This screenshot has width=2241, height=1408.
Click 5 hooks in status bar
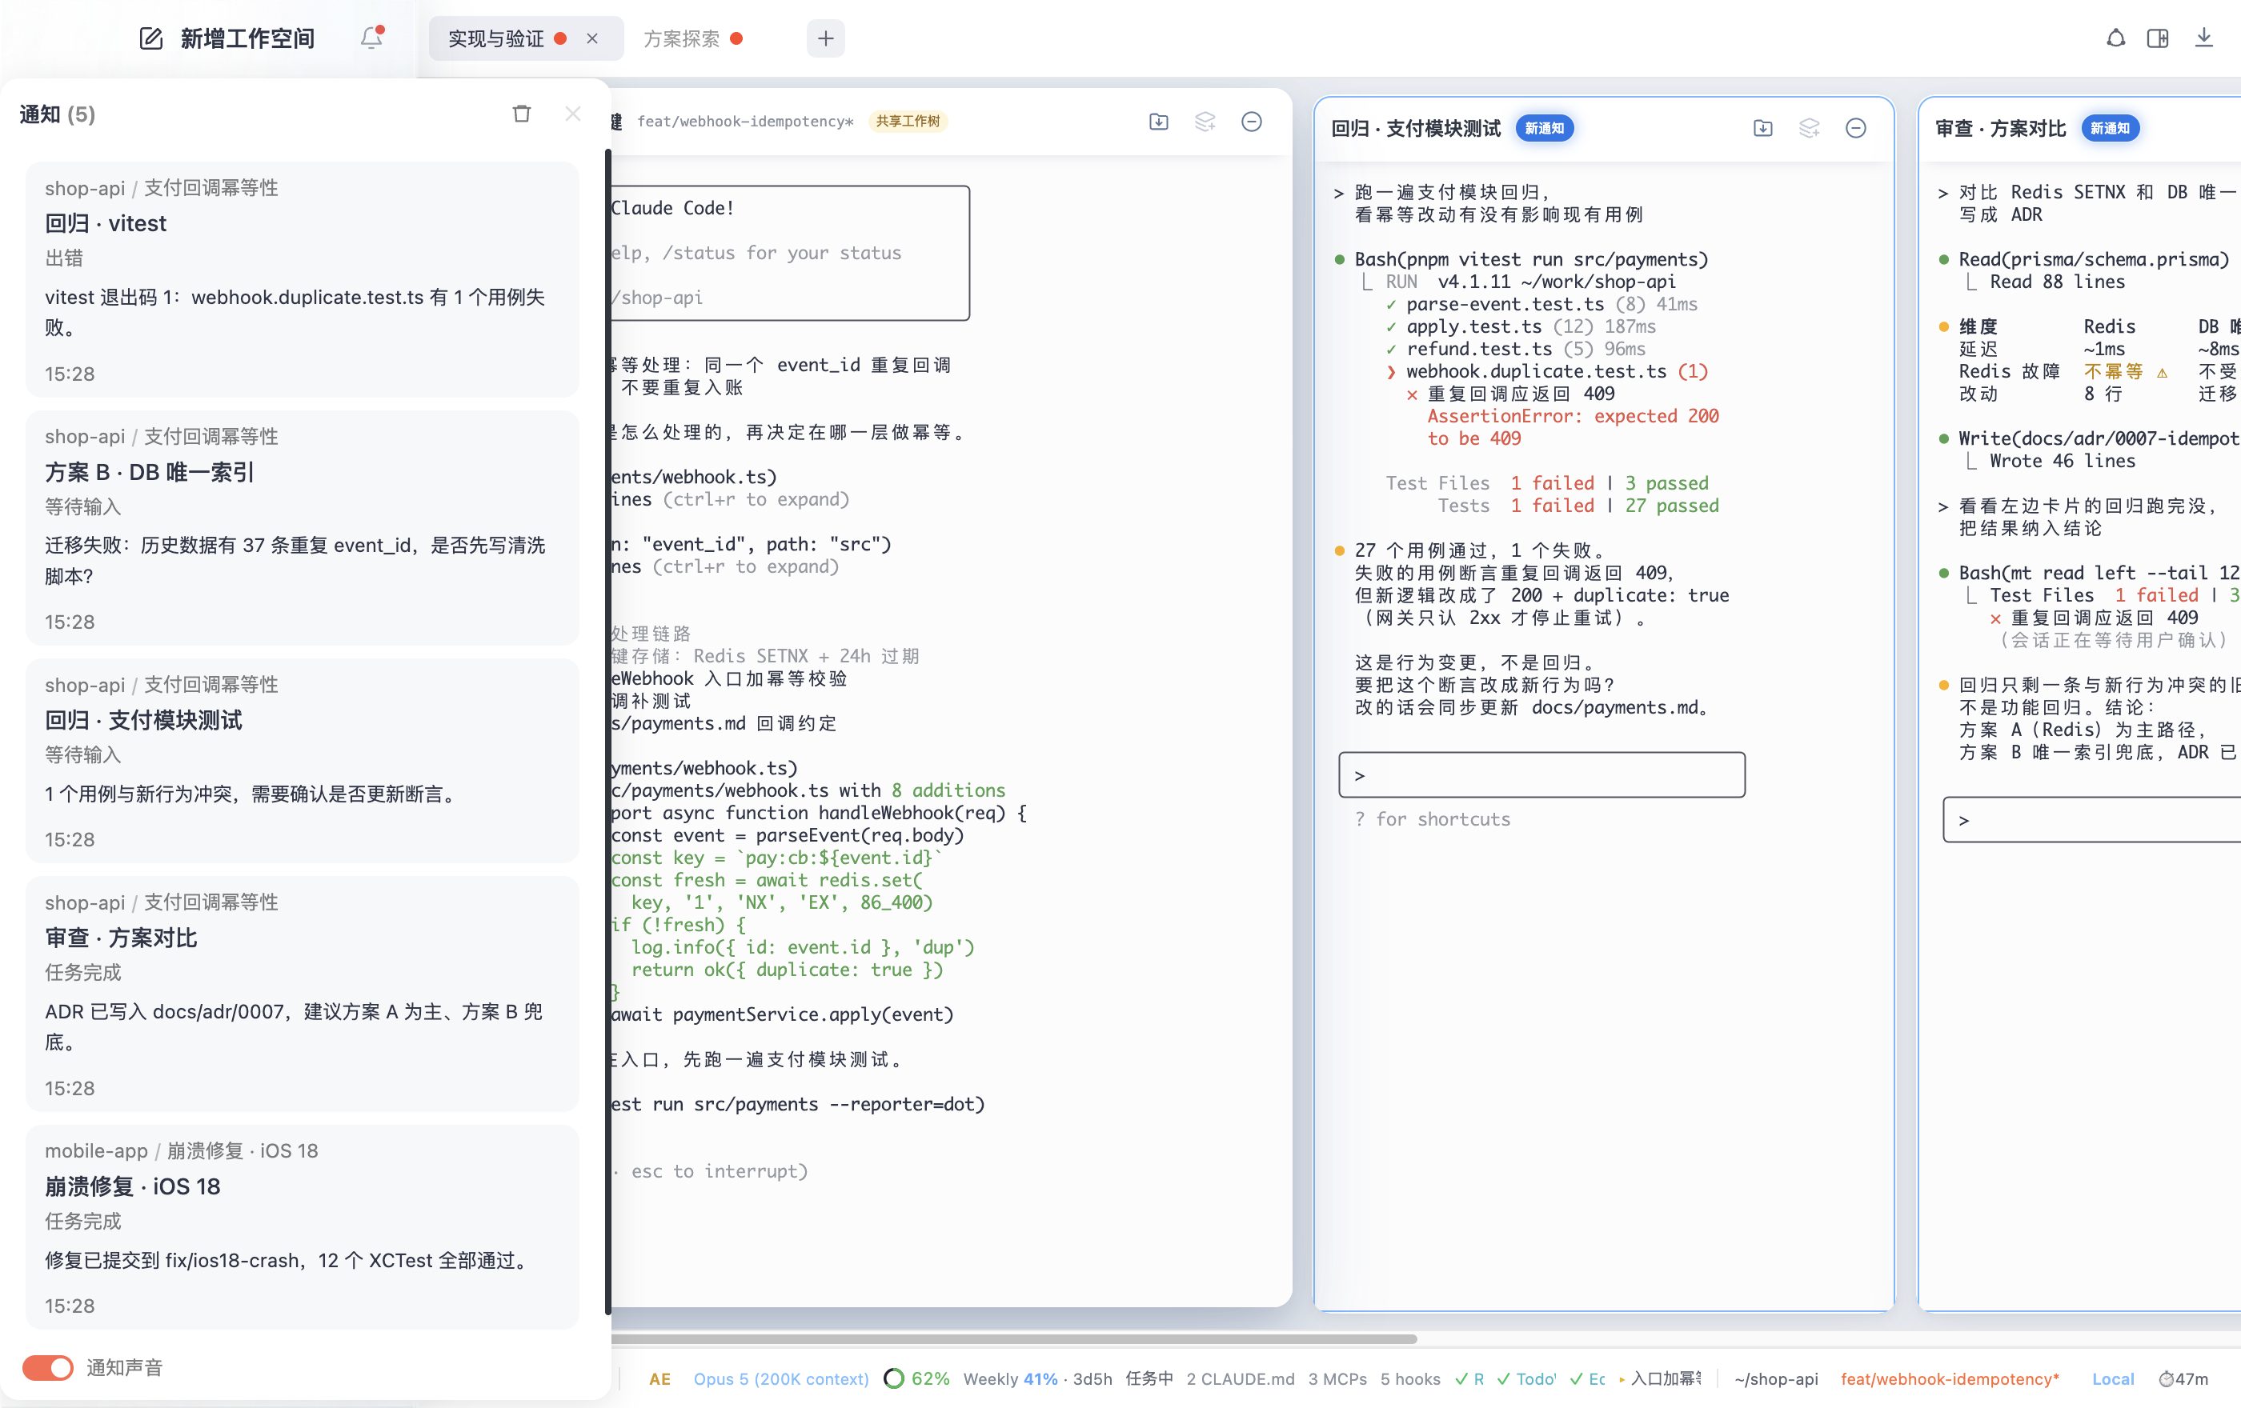click(x=1410, y=1378)
